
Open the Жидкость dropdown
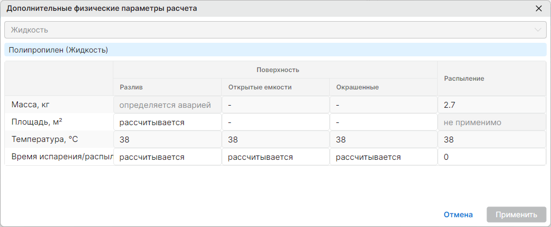[x=275, y=30]
